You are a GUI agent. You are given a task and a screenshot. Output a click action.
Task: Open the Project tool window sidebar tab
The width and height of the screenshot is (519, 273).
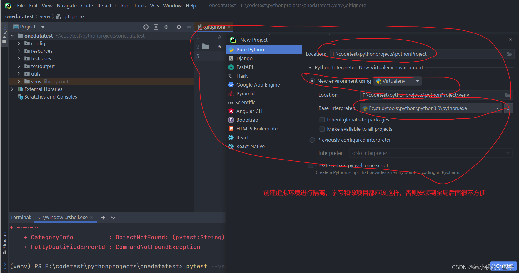point(4,34)
